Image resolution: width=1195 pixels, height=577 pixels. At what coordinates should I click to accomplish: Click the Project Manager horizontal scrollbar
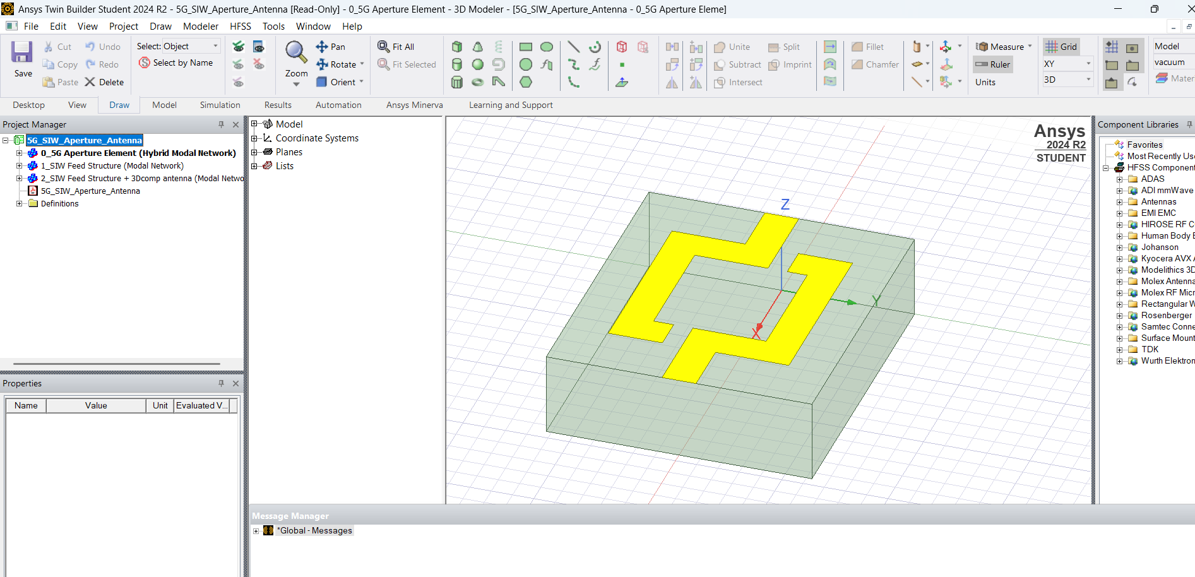click(117, 364)
